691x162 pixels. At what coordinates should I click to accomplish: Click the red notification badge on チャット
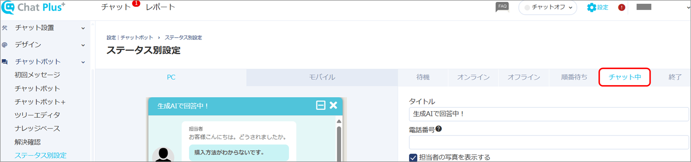pos(136,3)
